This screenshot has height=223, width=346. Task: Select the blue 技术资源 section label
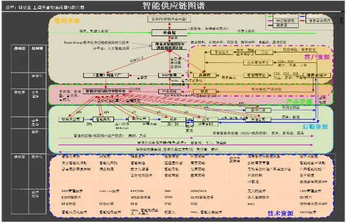[x=280, y=213]
